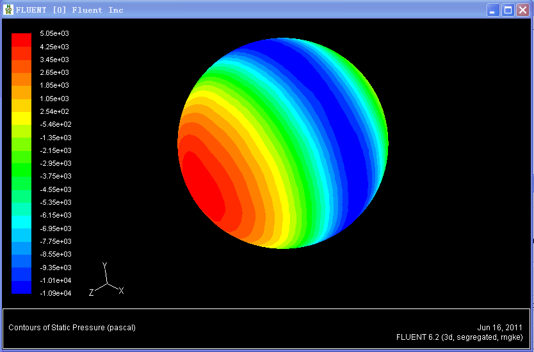Viewport: 534px width, 352px height.
Task: Click the 2.54e+02 legend value label
Action: [x=55, y=111]
